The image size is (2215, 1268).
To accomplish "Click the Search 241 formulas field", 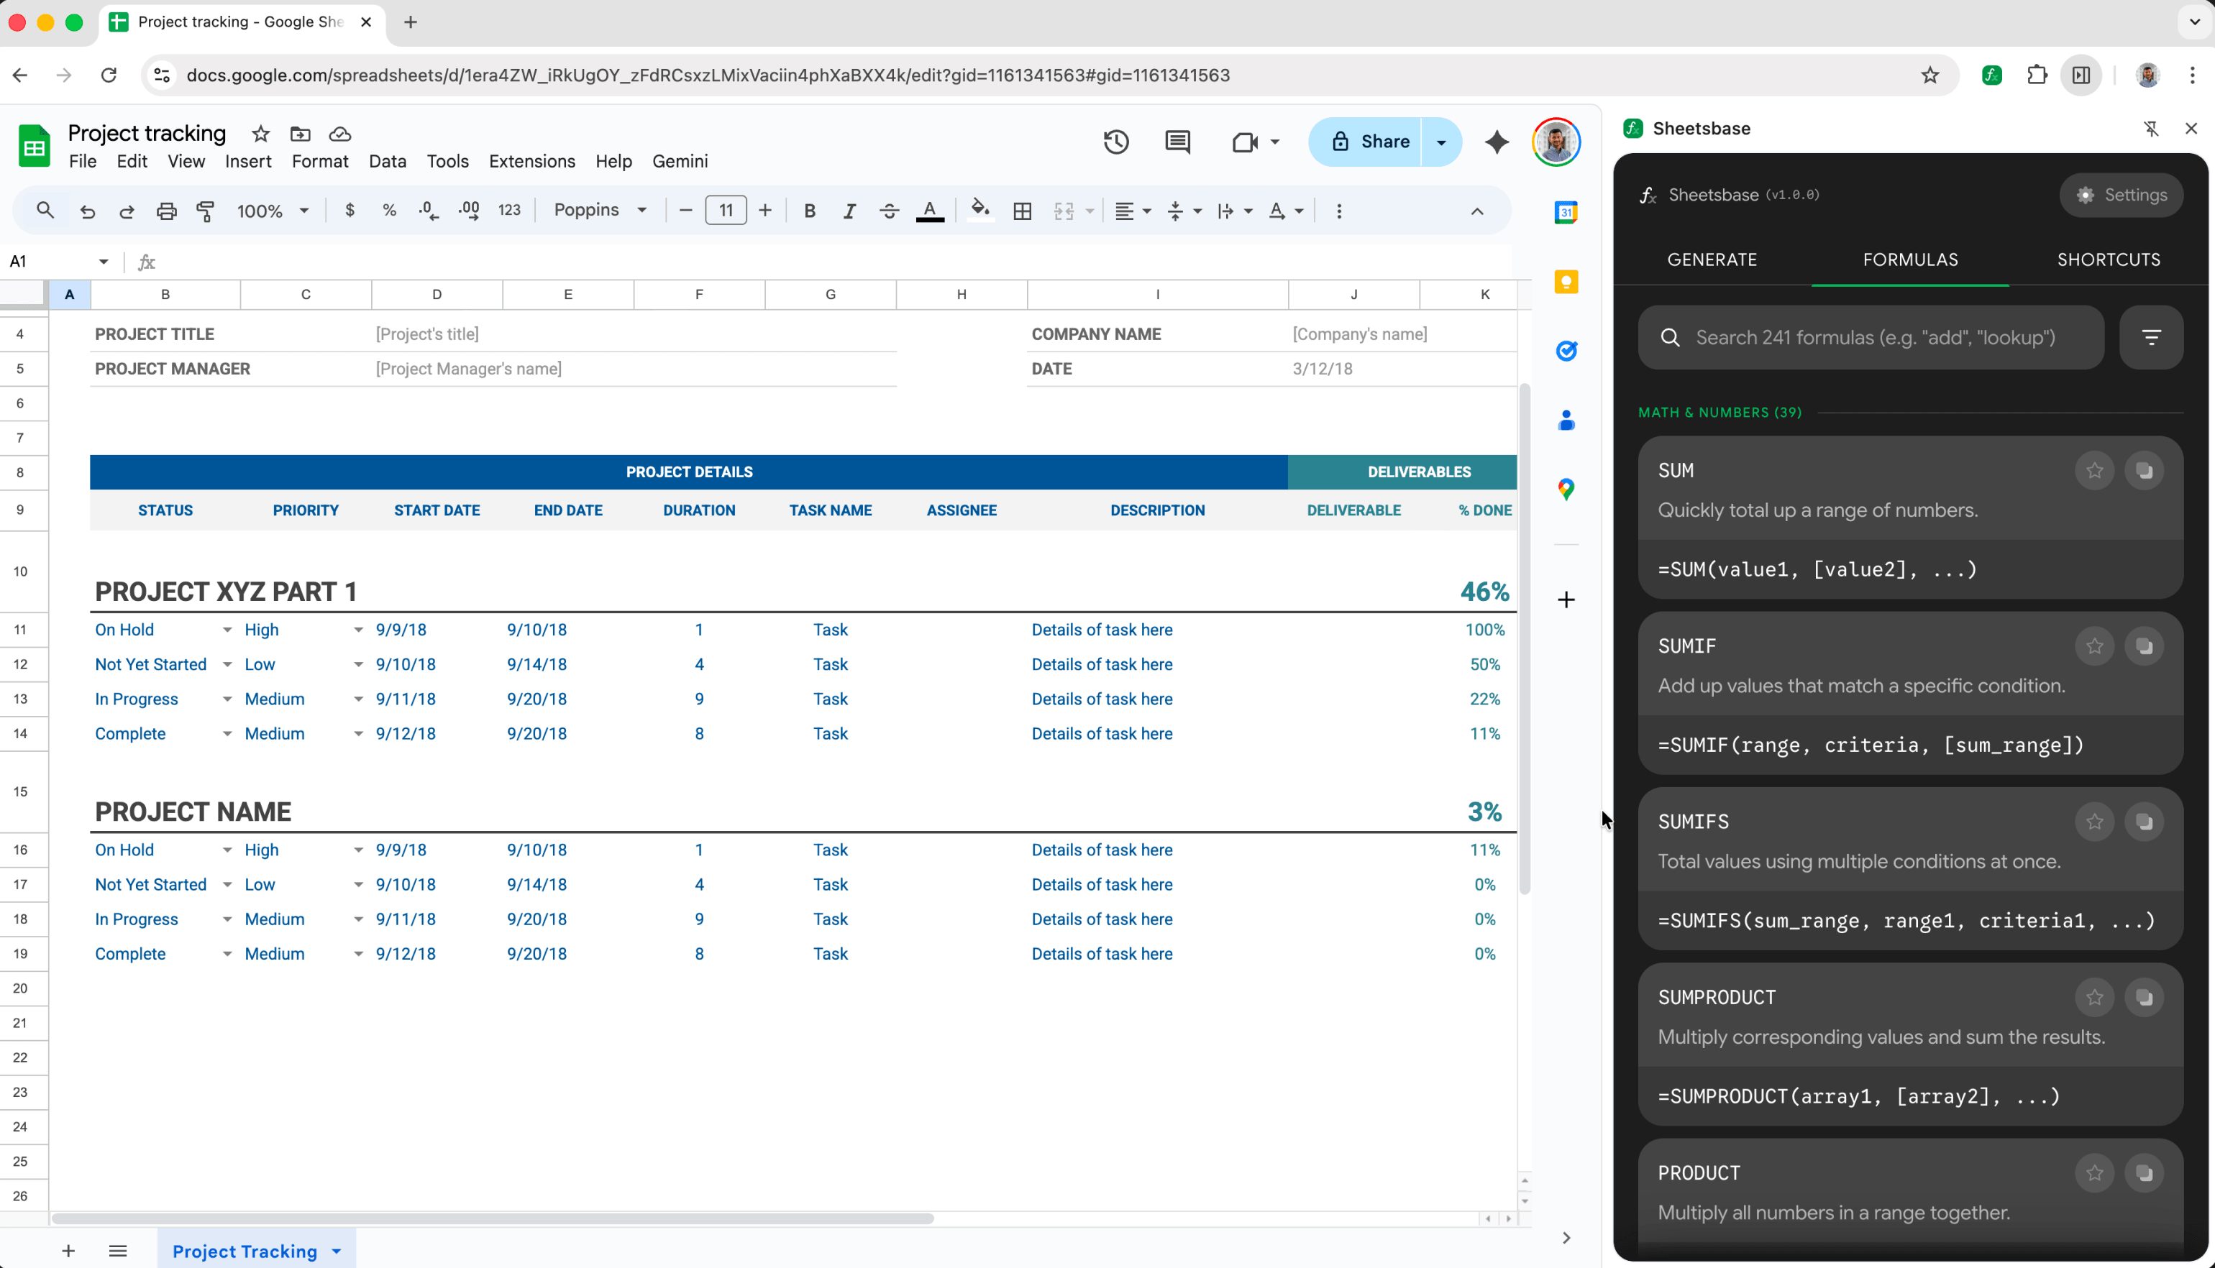I will [1873, 338].
